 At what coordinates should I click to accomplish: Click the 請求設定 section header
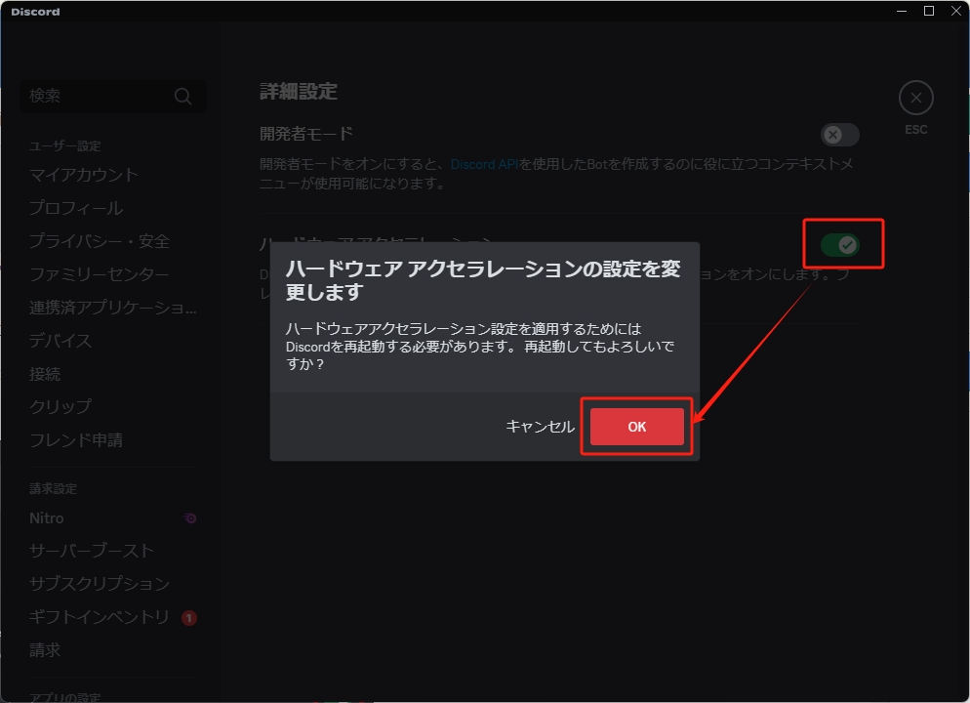pyautogui.click(x=54, y=489)
